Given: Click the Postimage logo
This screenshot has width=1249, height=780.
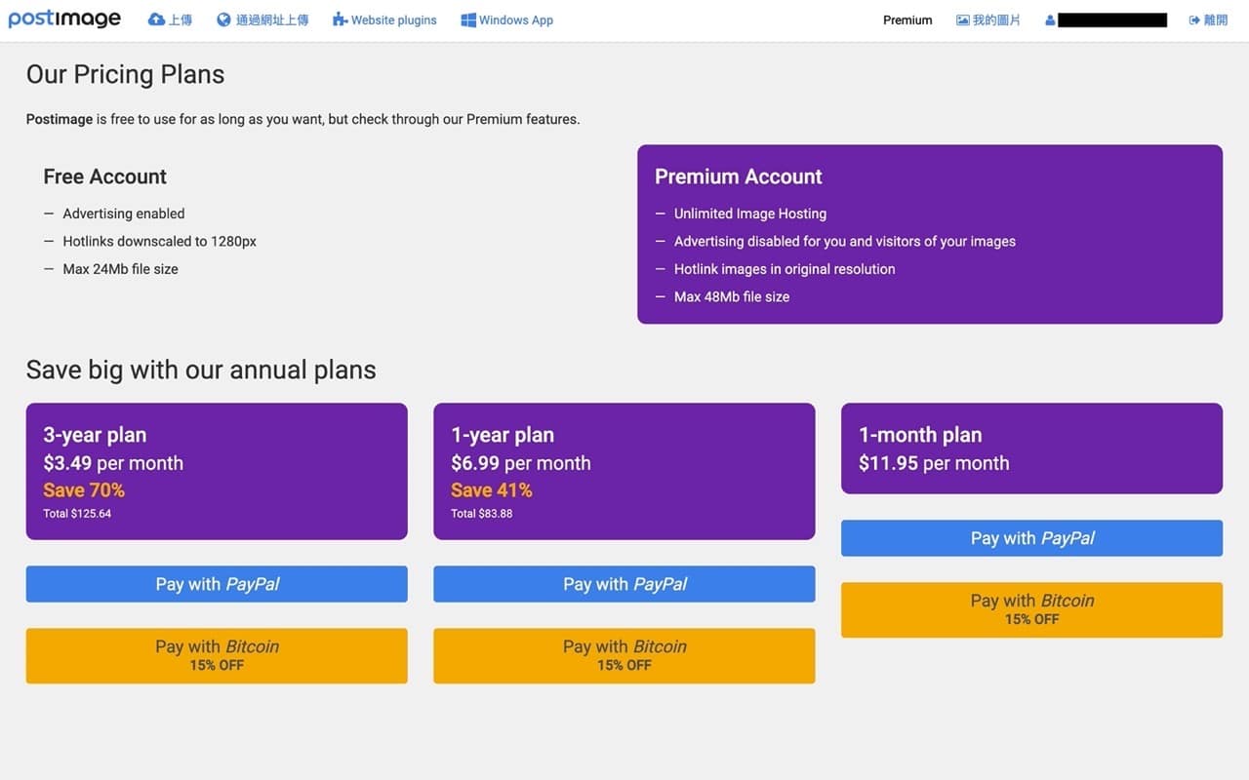Looking at the screenshot, I should (64, 19).
